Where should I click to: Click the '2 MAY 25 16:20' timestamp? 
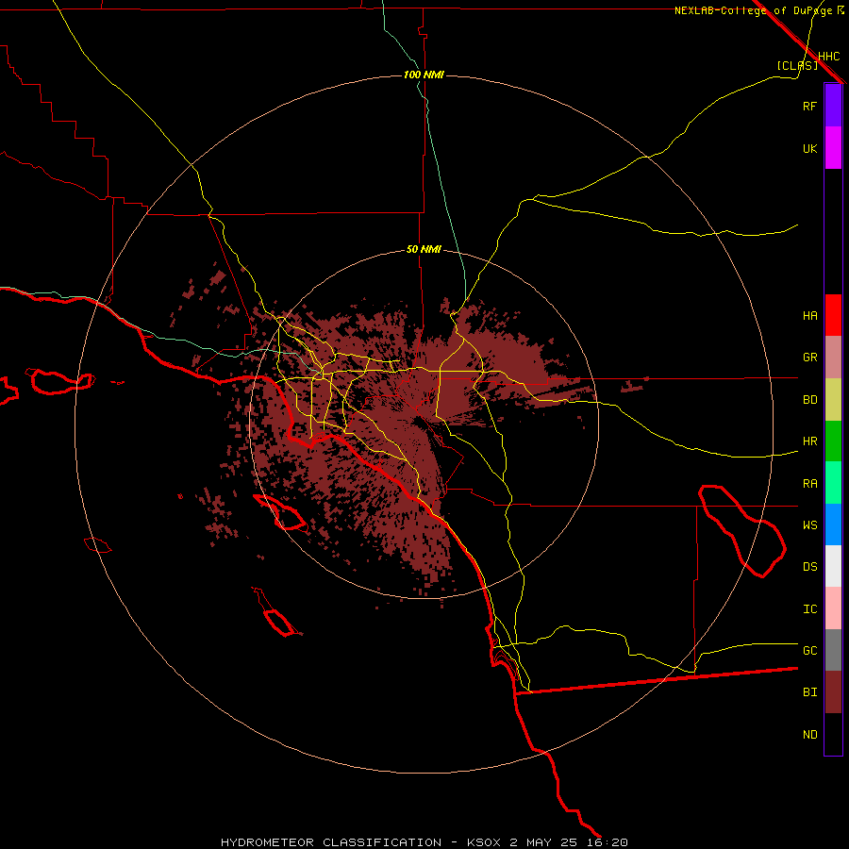569,842
